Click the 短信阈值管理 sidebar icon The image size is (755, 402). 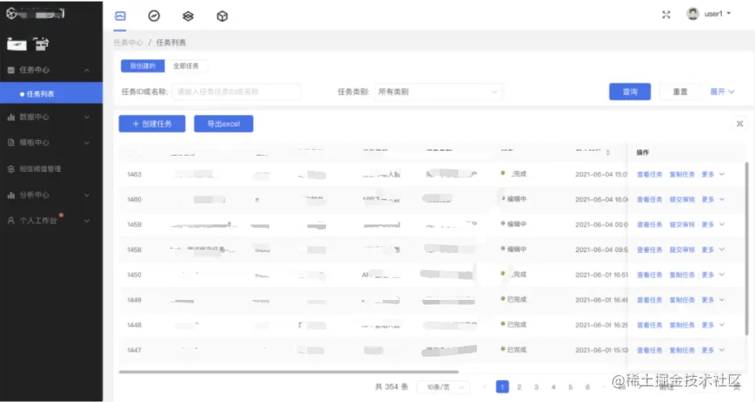tap(11, 169)
